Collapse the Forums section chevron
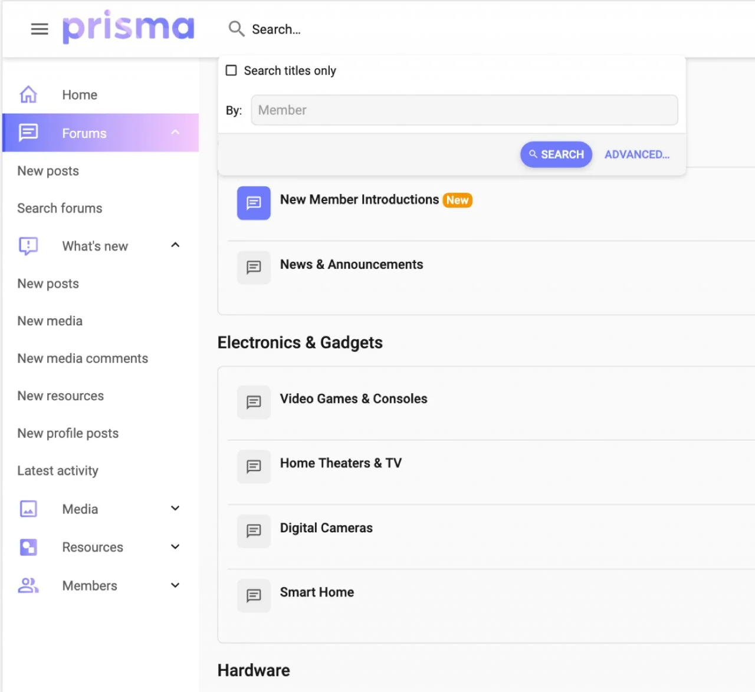The height and width of the screenshot is (692, 755). click(175, 133)
